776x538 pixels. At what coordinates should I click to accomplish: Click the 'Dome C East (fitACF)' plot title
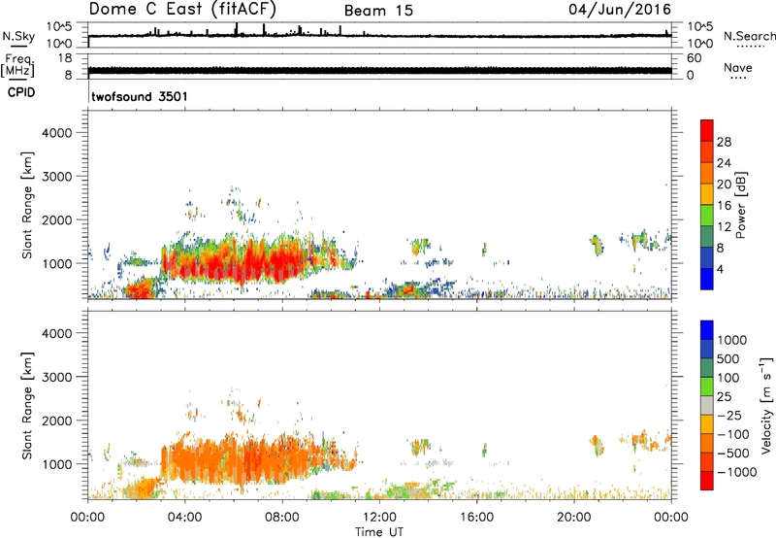click(182, 9)
